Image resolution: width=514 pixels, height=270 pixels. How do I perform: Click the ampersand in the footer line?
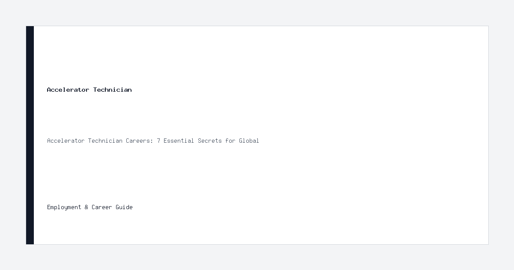pyautogui.click(x=87, y=207)
